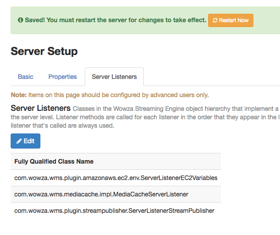Select the Server Listeners tab
This screenshot has width=280, height=235.
114,77
